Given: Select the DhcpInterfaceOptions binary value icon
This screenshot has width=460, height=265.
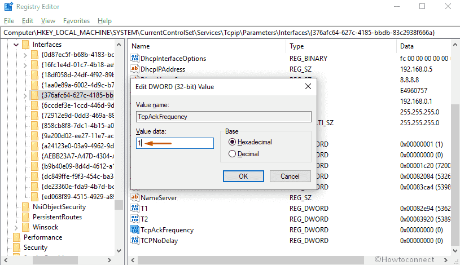Looking at the screenshot, I should point(135,58).
